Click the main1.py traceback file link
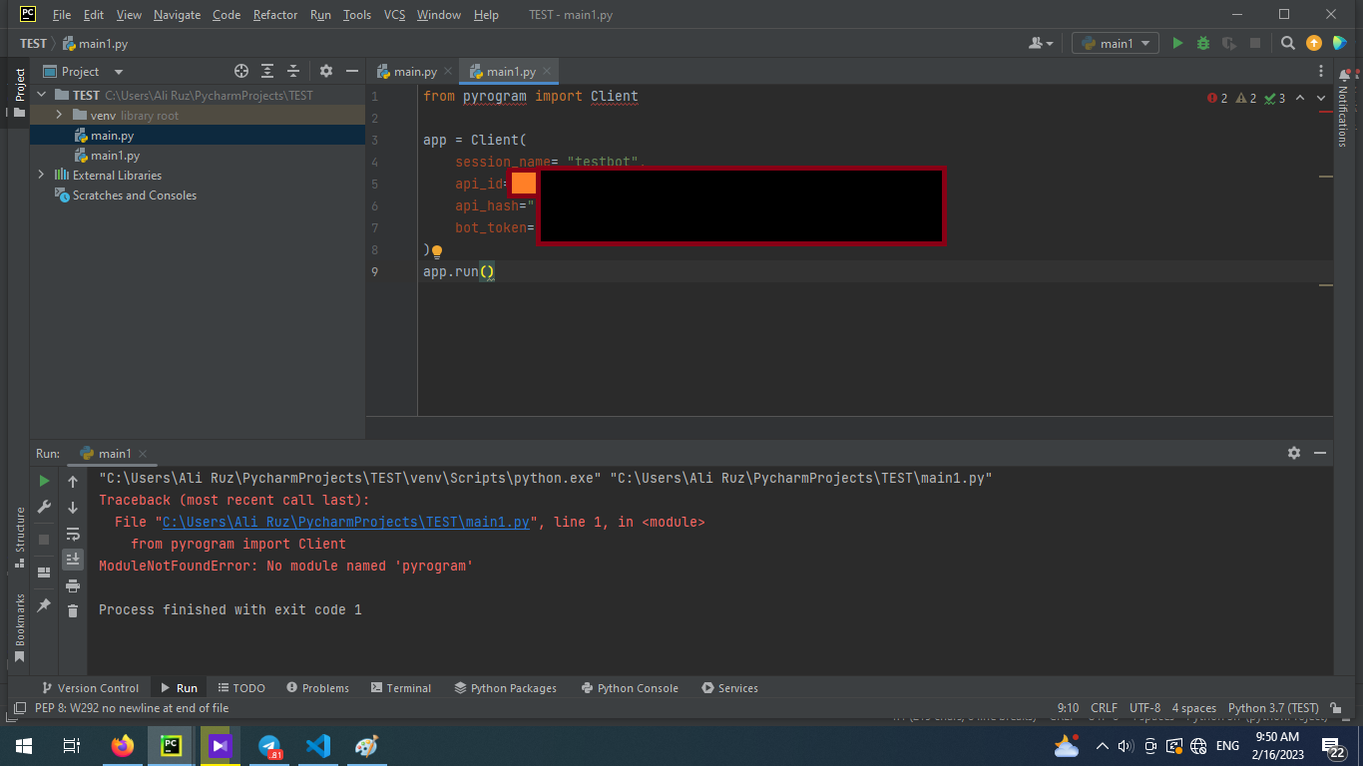The height and width of the screenshot is (766, 1363). pyautogui.click(x=345, y=522)
